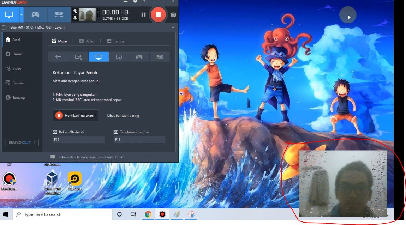The width and height of the screenshot is (406, 225).
Task: Click the back arrow mode button
Action: [x=58, y=57]
